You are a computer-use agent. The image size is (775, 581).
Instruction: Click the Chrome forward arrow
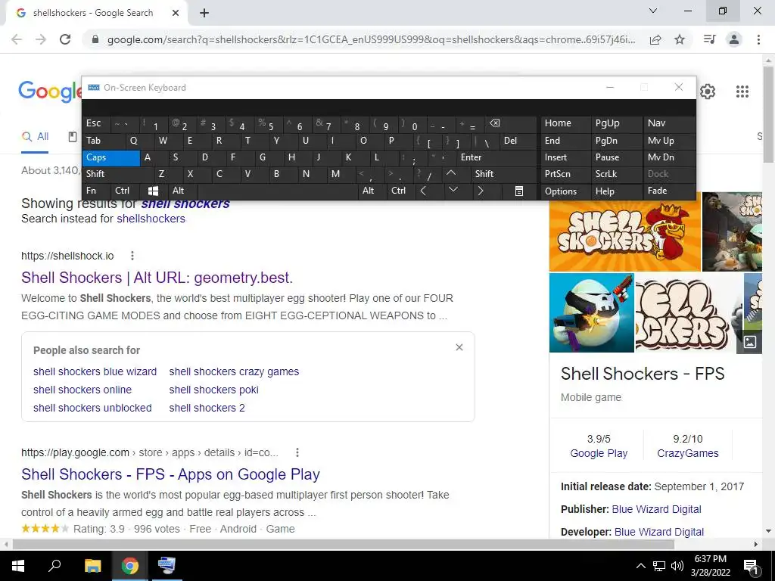41,39
